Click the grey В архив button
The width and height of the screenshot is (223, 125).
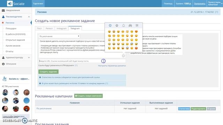click(x=211, y=109)
